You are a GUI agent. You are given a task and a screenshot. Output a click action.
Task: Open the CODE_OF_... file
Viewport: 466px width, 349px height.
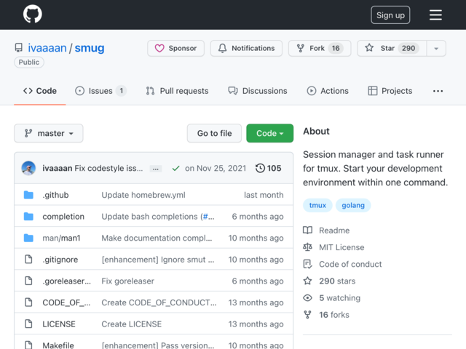pos(66,302)
